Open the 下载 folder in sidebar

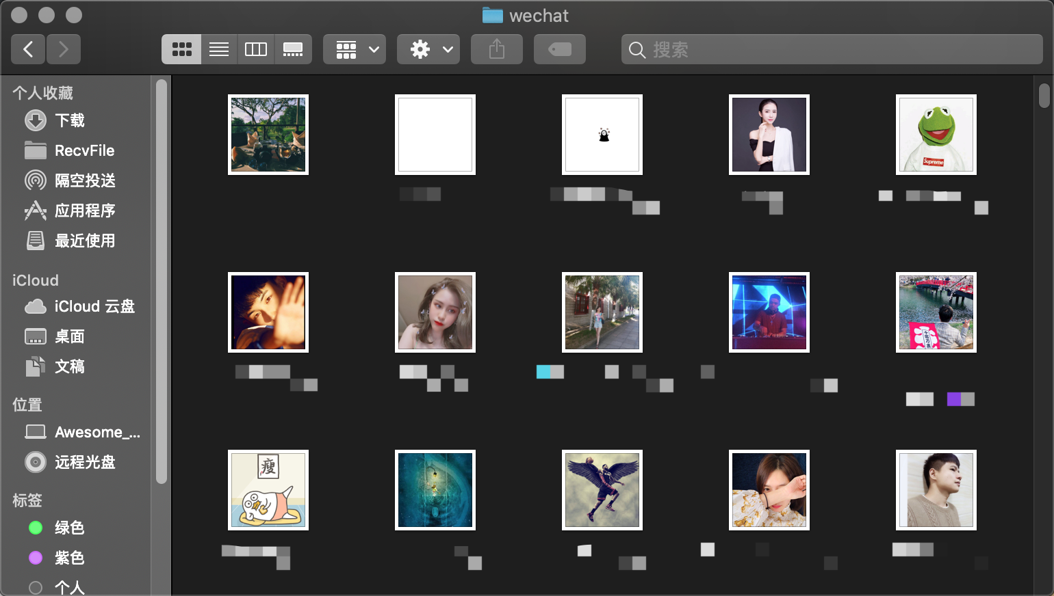[x=70, y=120]
